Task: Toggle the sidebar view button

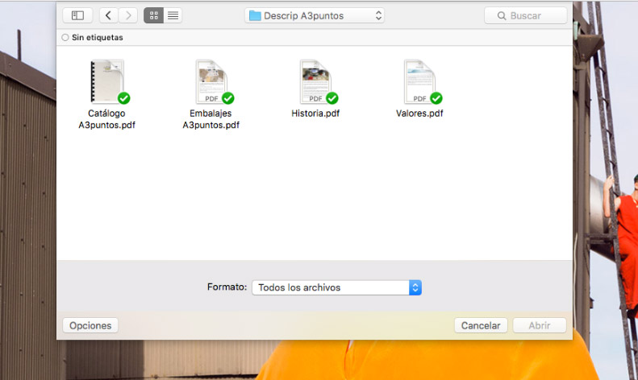Action: point(77,15)
